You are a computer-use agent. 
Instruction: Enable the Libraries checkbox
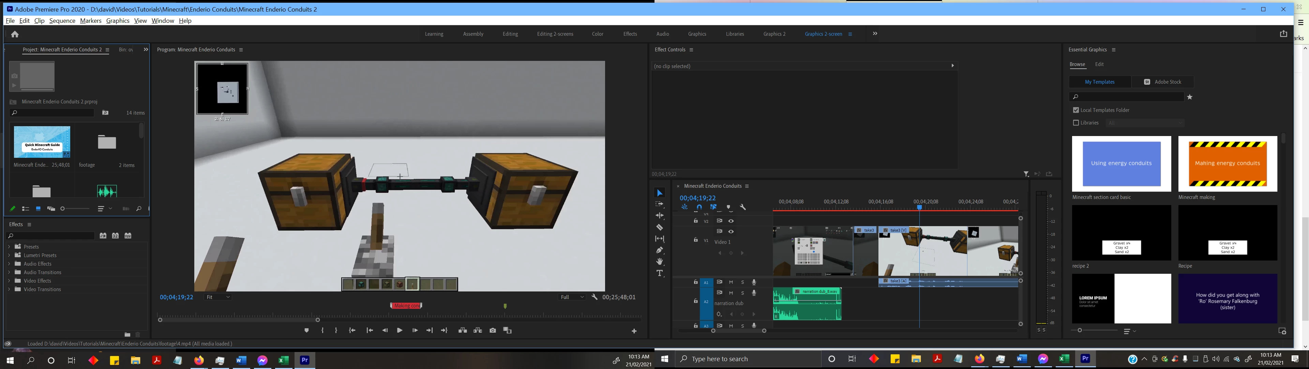[x=1076, y=123]
